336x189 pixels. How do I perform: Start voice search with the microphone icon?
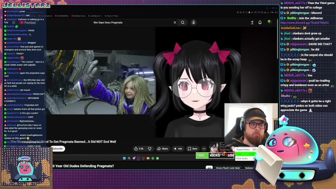tap(193, 22)
